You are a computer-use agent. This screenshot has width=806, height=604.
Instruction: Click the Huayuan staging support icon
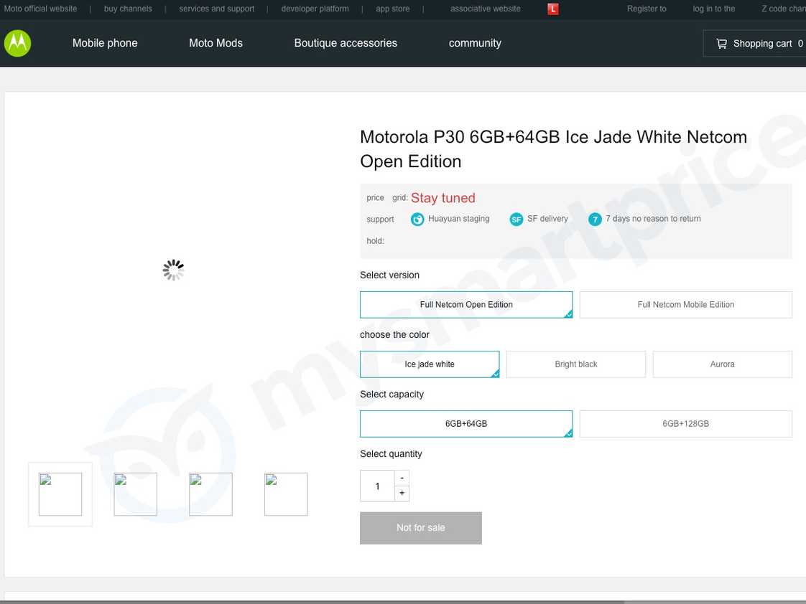[417, 220]
